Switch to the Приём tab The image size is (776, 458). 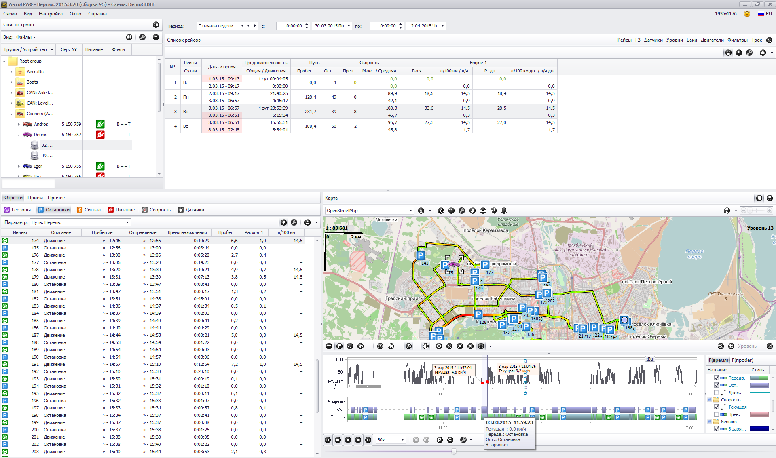[x=35, y=198]
